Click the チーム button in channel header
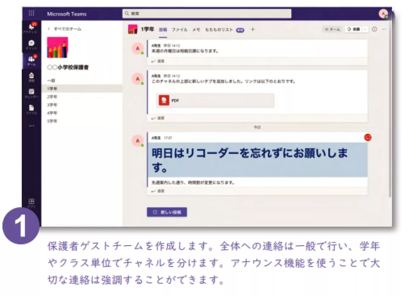This screenshot has height=296, width=417. coord(333,29)
